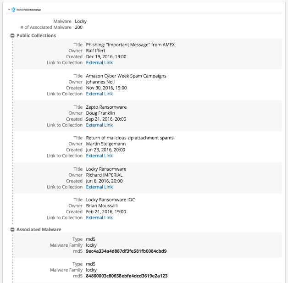The image size is (288, 283).
Task: Click the Public Collections heading
Action: click(36, 35)
